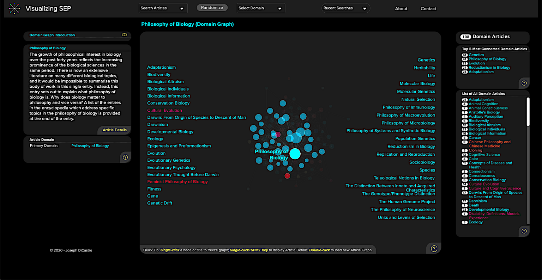Image resolution: width=542 pixels, height=280 pixels.
Task: Open the About page
Action: click(x=401, y=8)
